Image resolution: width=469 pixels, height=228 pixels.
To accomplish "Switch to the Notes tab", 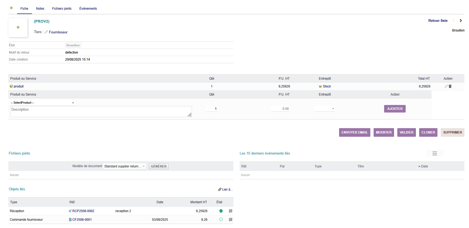I will [x=40, y=9].
